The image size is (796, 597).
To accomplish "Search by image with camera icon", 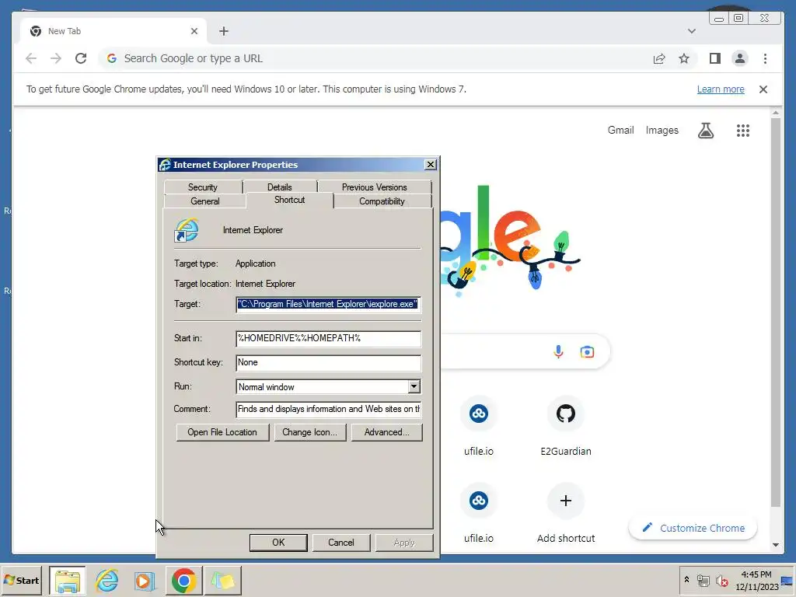I will pos(587,351).
